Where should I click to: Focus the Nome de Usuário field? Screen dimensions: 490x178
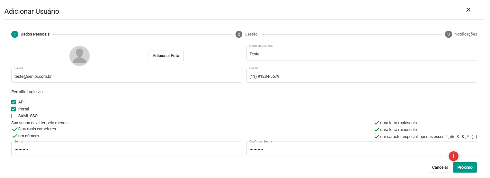(x=361, y=54)
